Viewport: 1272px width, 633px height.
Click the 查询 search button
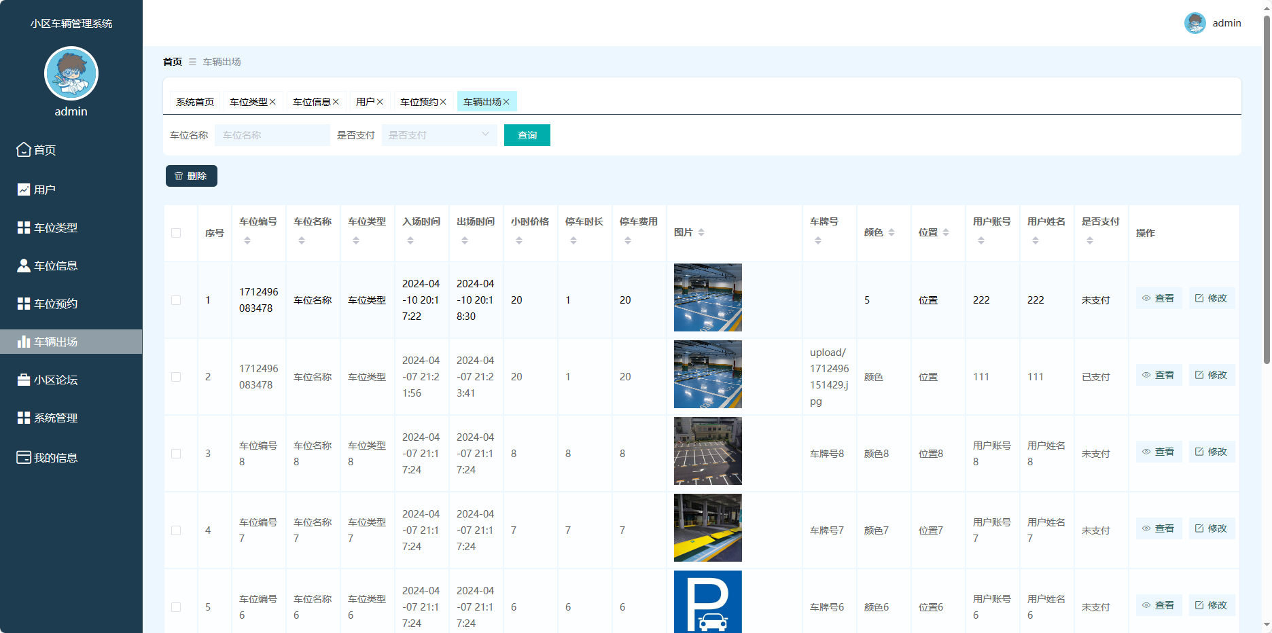click(x=527, y=135)
